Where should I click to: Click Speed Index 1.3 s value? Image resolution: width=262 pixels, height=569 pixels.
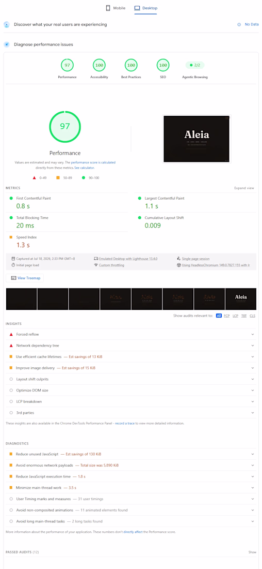23,245
